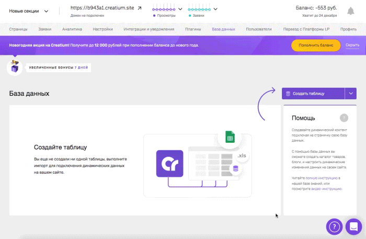366x239 pixels.
Task: Switch to the Аналитика tab
Action: pyautogui.click(x=72, y=29)
